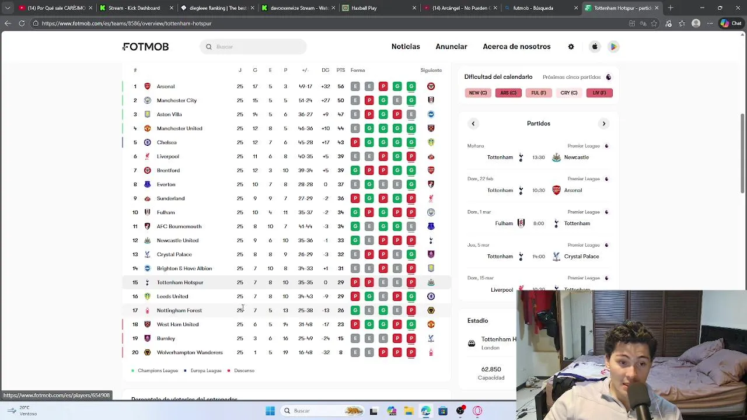Click the Chelsea crest in row 5
Image resolution: width=747 pixels, height=420 pixels.
pos(147,142)
